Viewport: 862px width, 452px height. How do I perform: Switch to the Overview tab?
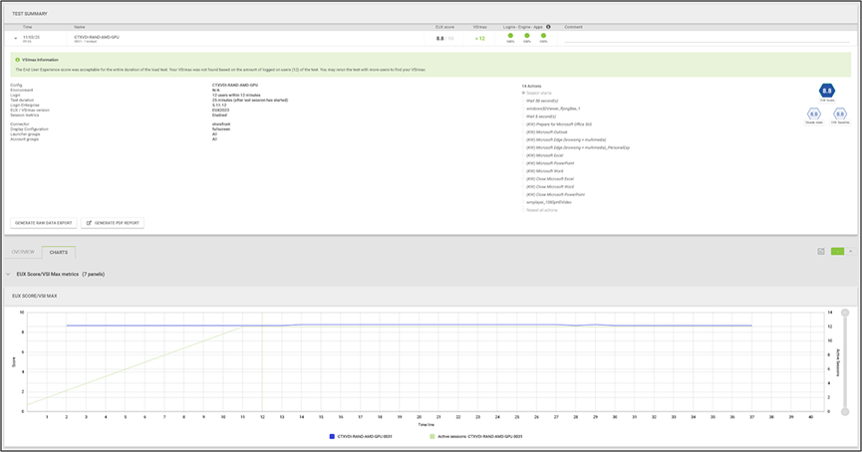(x=23, y=252)
